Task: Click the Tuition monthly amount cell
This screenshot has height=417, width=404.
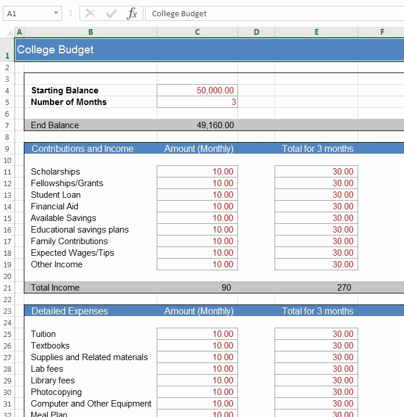Action: (x=197, y=334)
